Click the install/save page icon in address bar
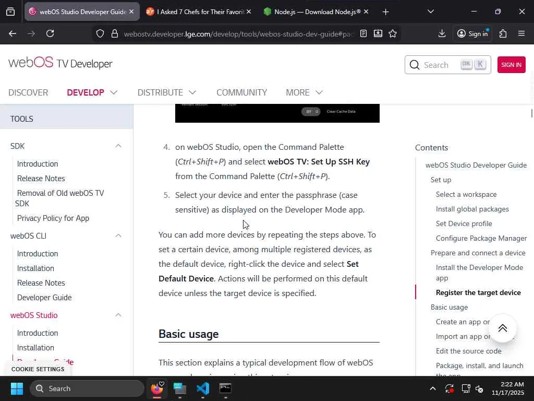The width and height of the screenshot is (534, 401). click(x=378, y=33)
